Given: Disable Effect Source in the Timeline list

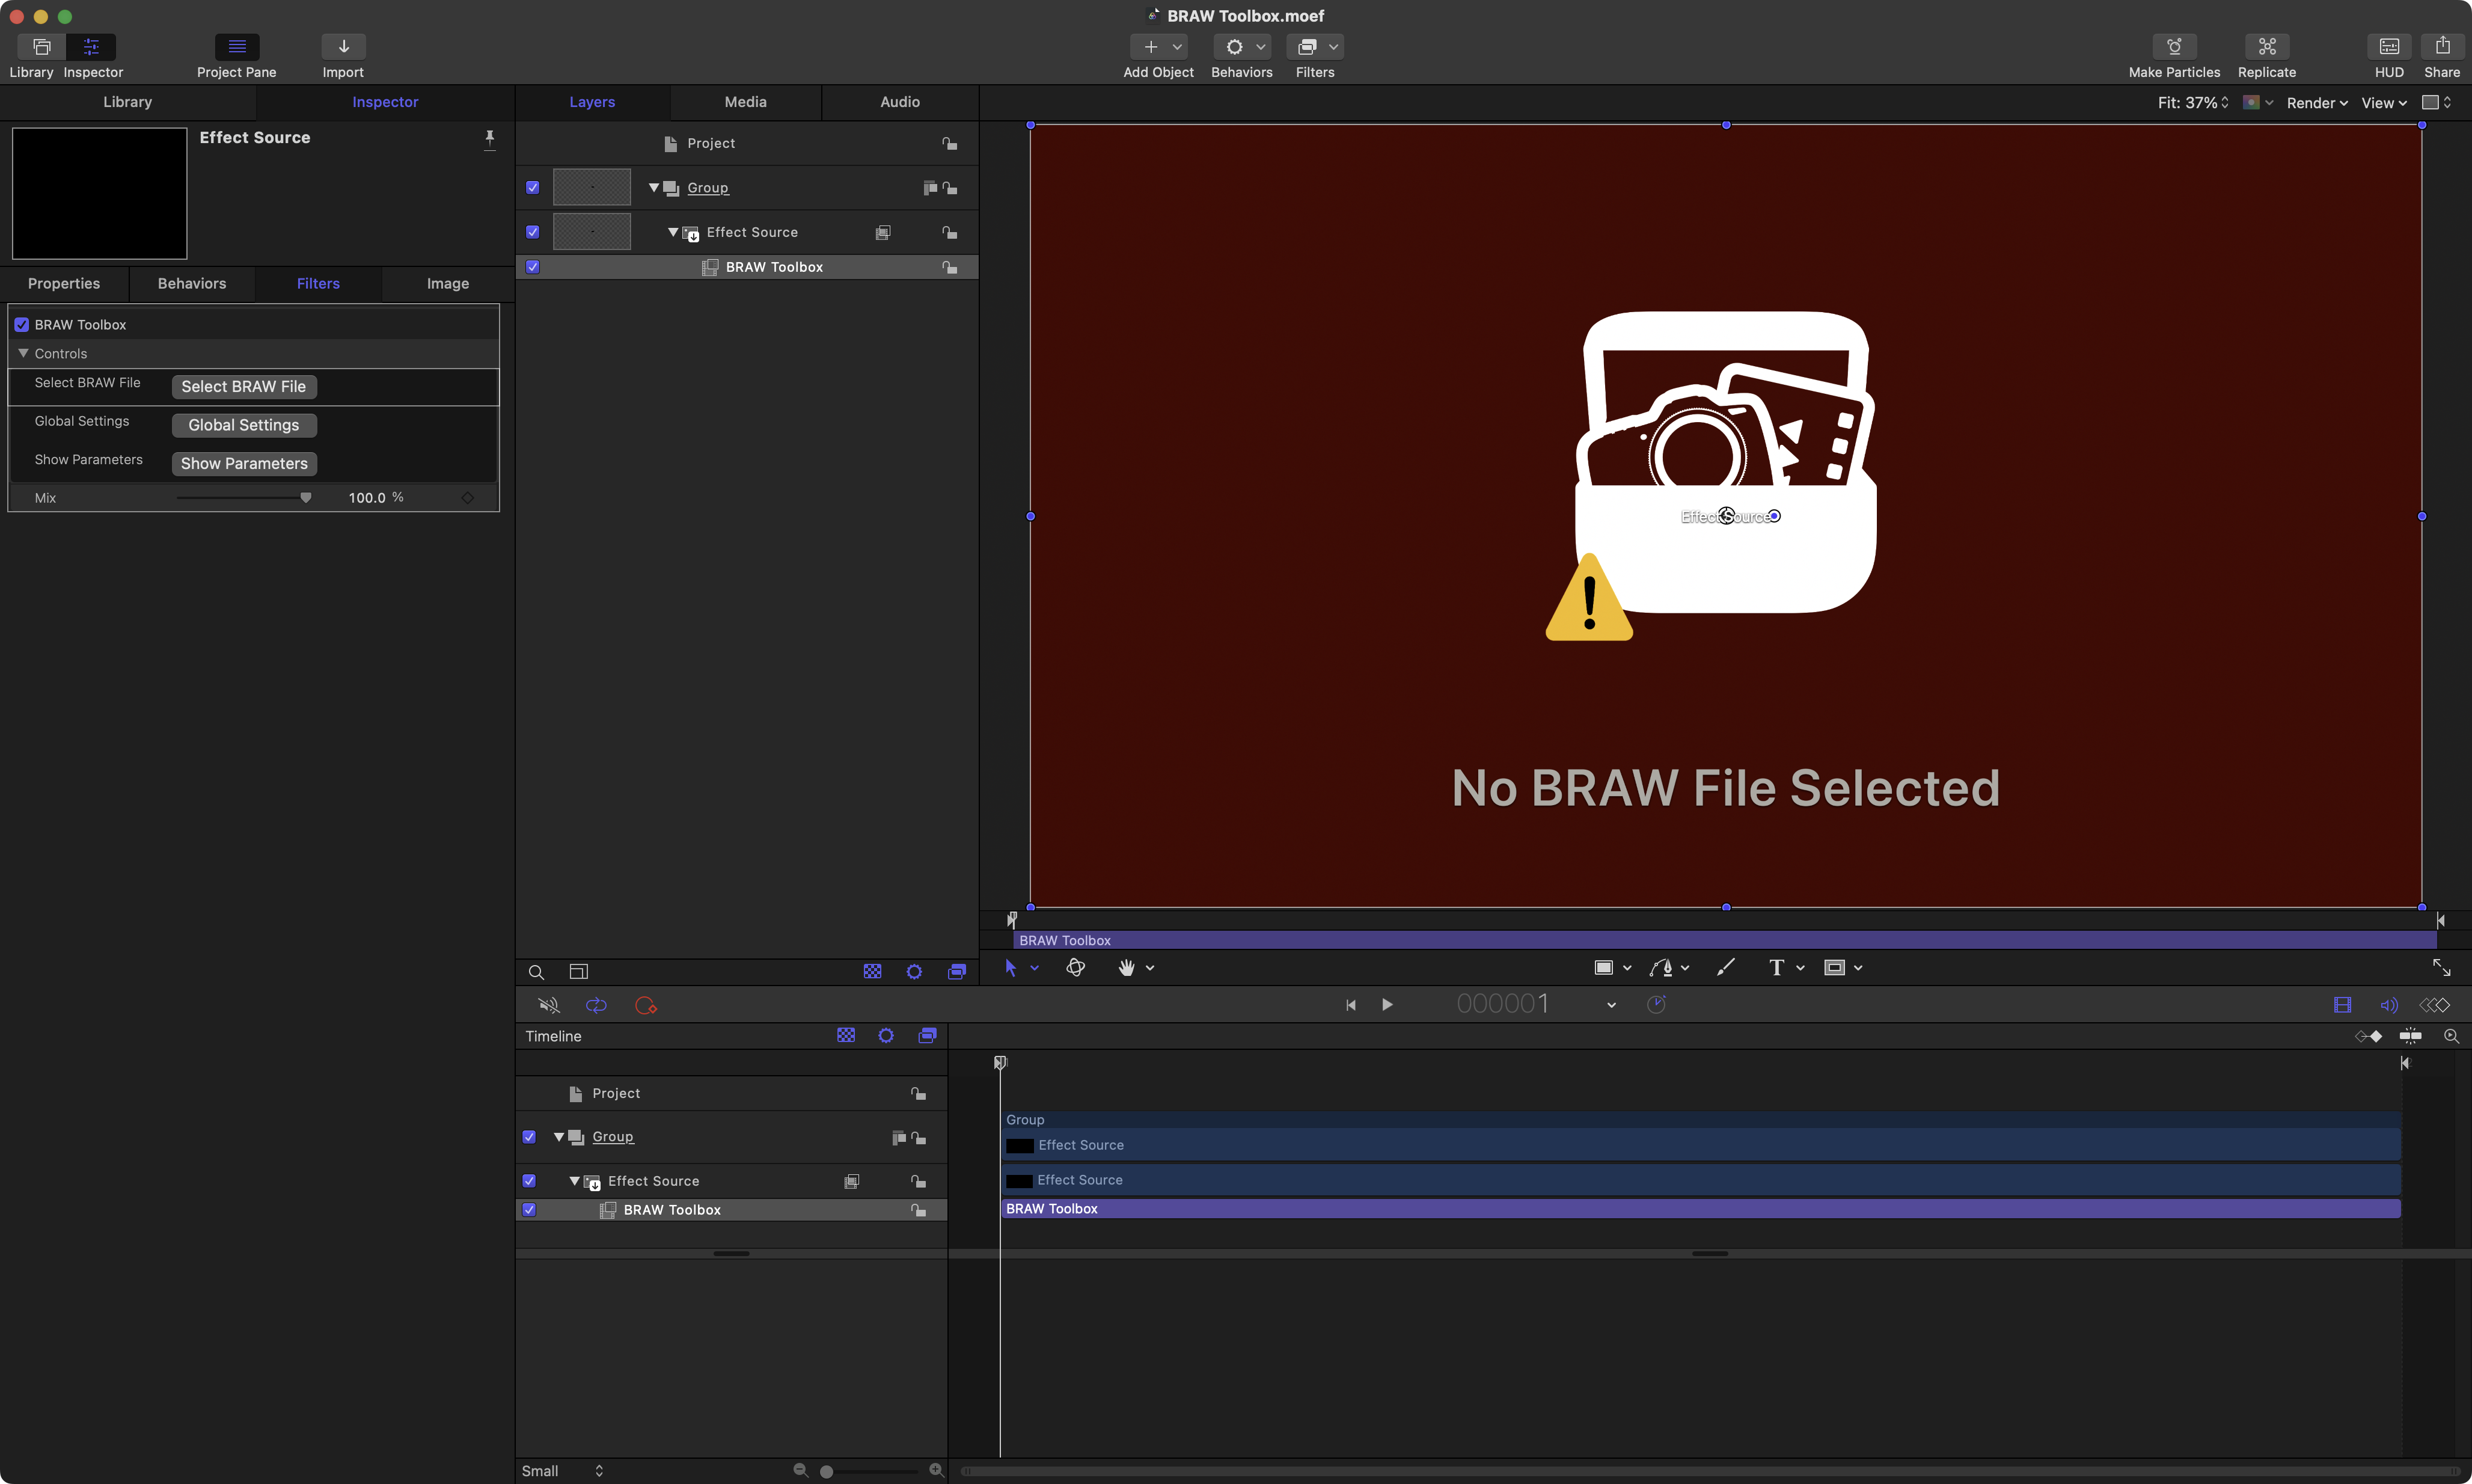Looking at the screenshot, I should [529, 1181].
